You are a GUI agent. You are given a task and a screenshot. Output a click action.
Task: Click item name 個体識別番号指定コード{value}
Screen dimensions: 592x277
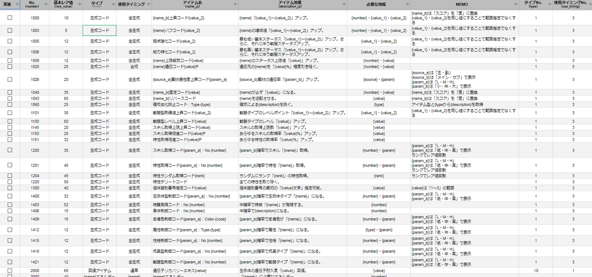pyautogui.click(x=180, y=188)
